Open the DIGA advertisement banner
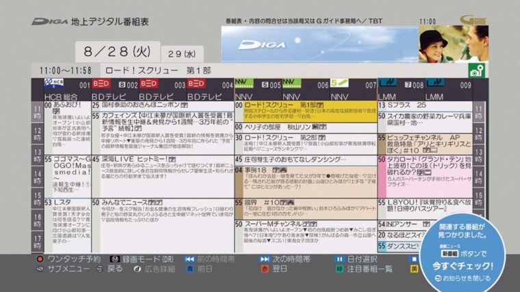 (320, 44)
